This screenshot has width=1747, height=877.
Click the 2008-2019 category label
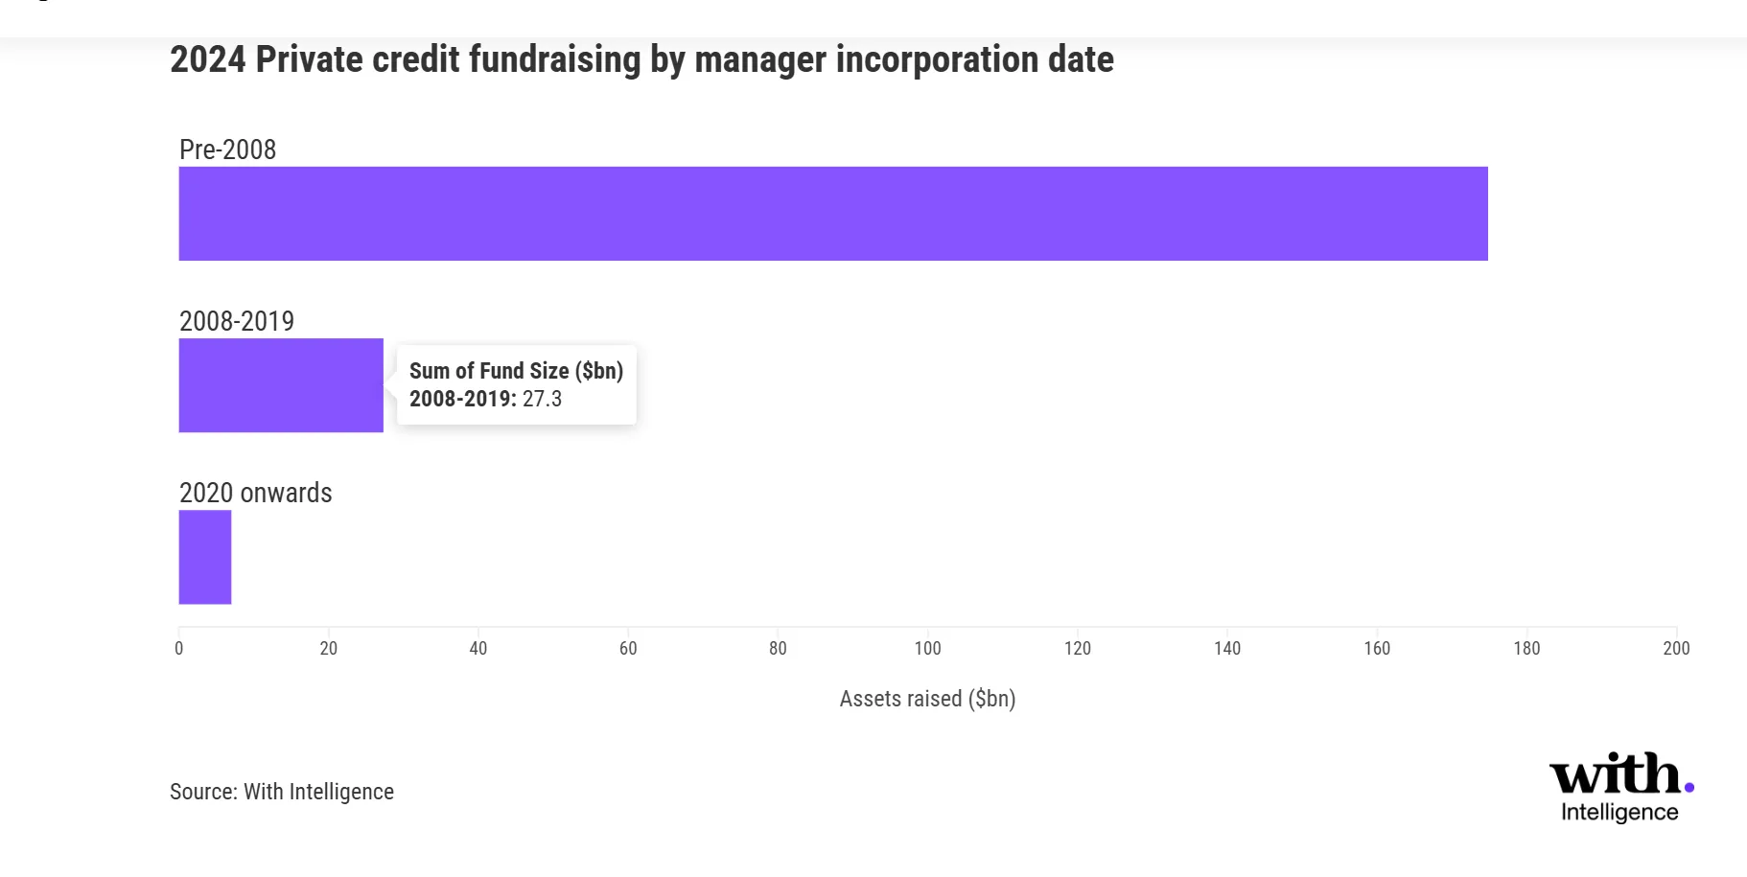tap(237, 321)
